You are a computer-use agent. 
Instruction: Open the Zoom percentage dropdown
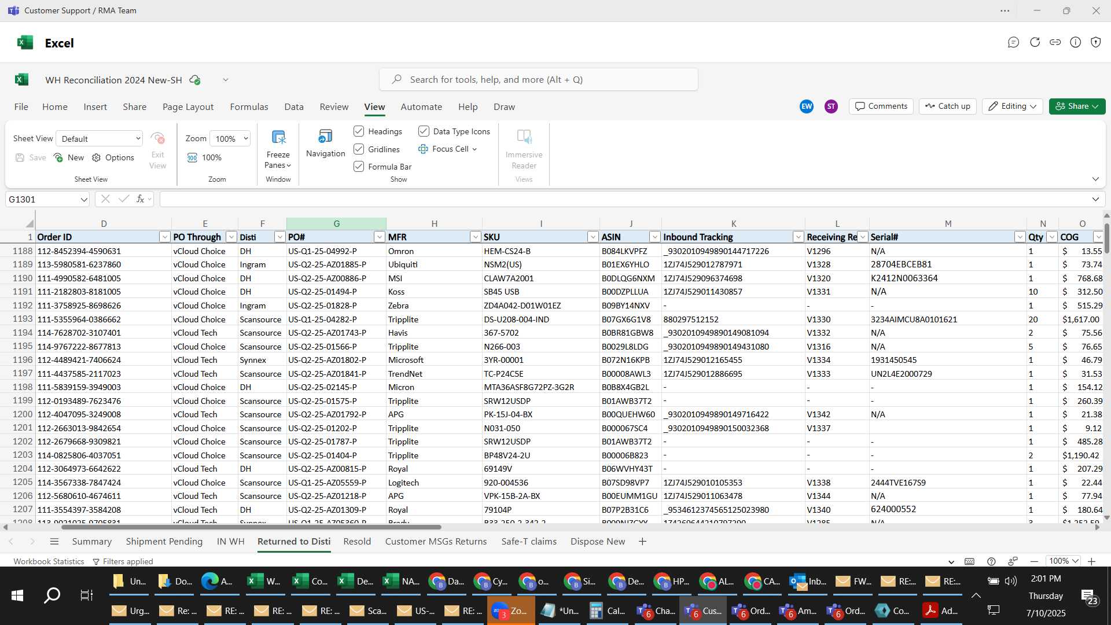click(x=230, y=138)
